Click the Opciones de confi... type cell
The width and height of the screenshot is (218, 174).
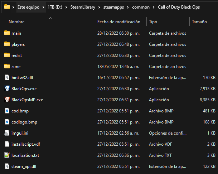168,133
